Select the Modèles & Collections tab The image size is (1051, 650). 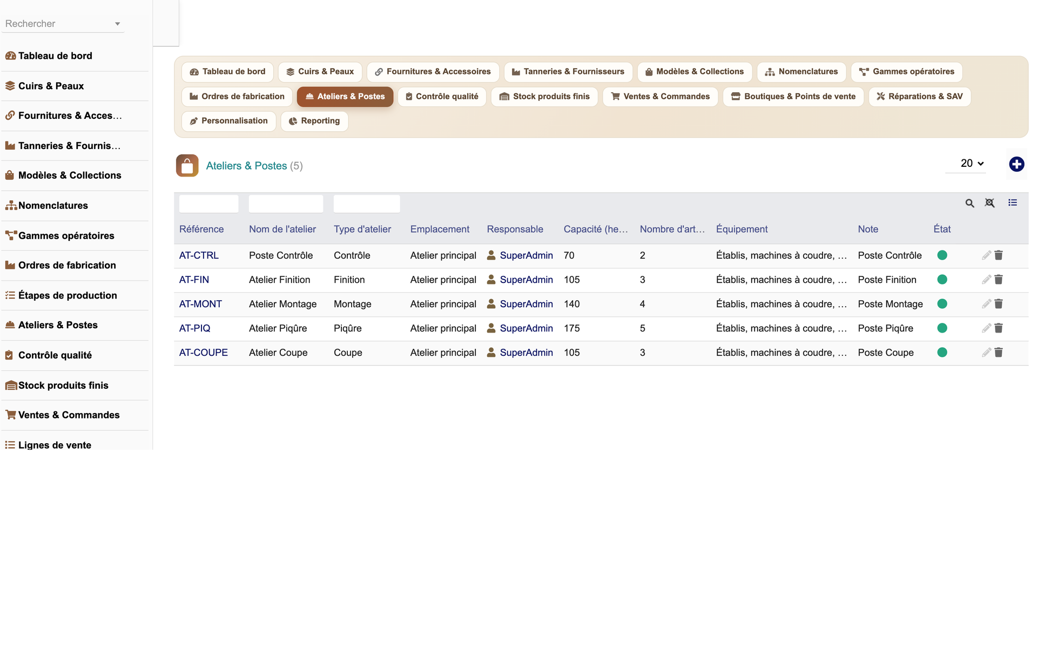coord(694,72)
